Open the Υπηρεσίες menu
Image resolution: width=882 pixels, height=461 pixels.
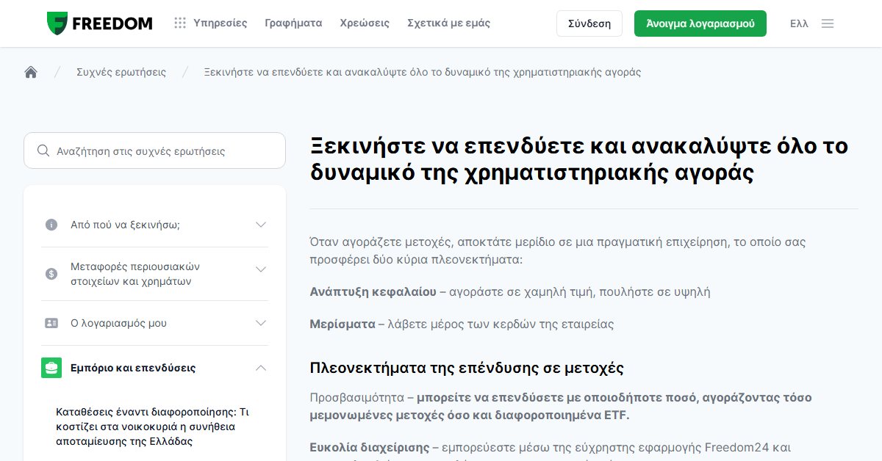tap(220, 23)
